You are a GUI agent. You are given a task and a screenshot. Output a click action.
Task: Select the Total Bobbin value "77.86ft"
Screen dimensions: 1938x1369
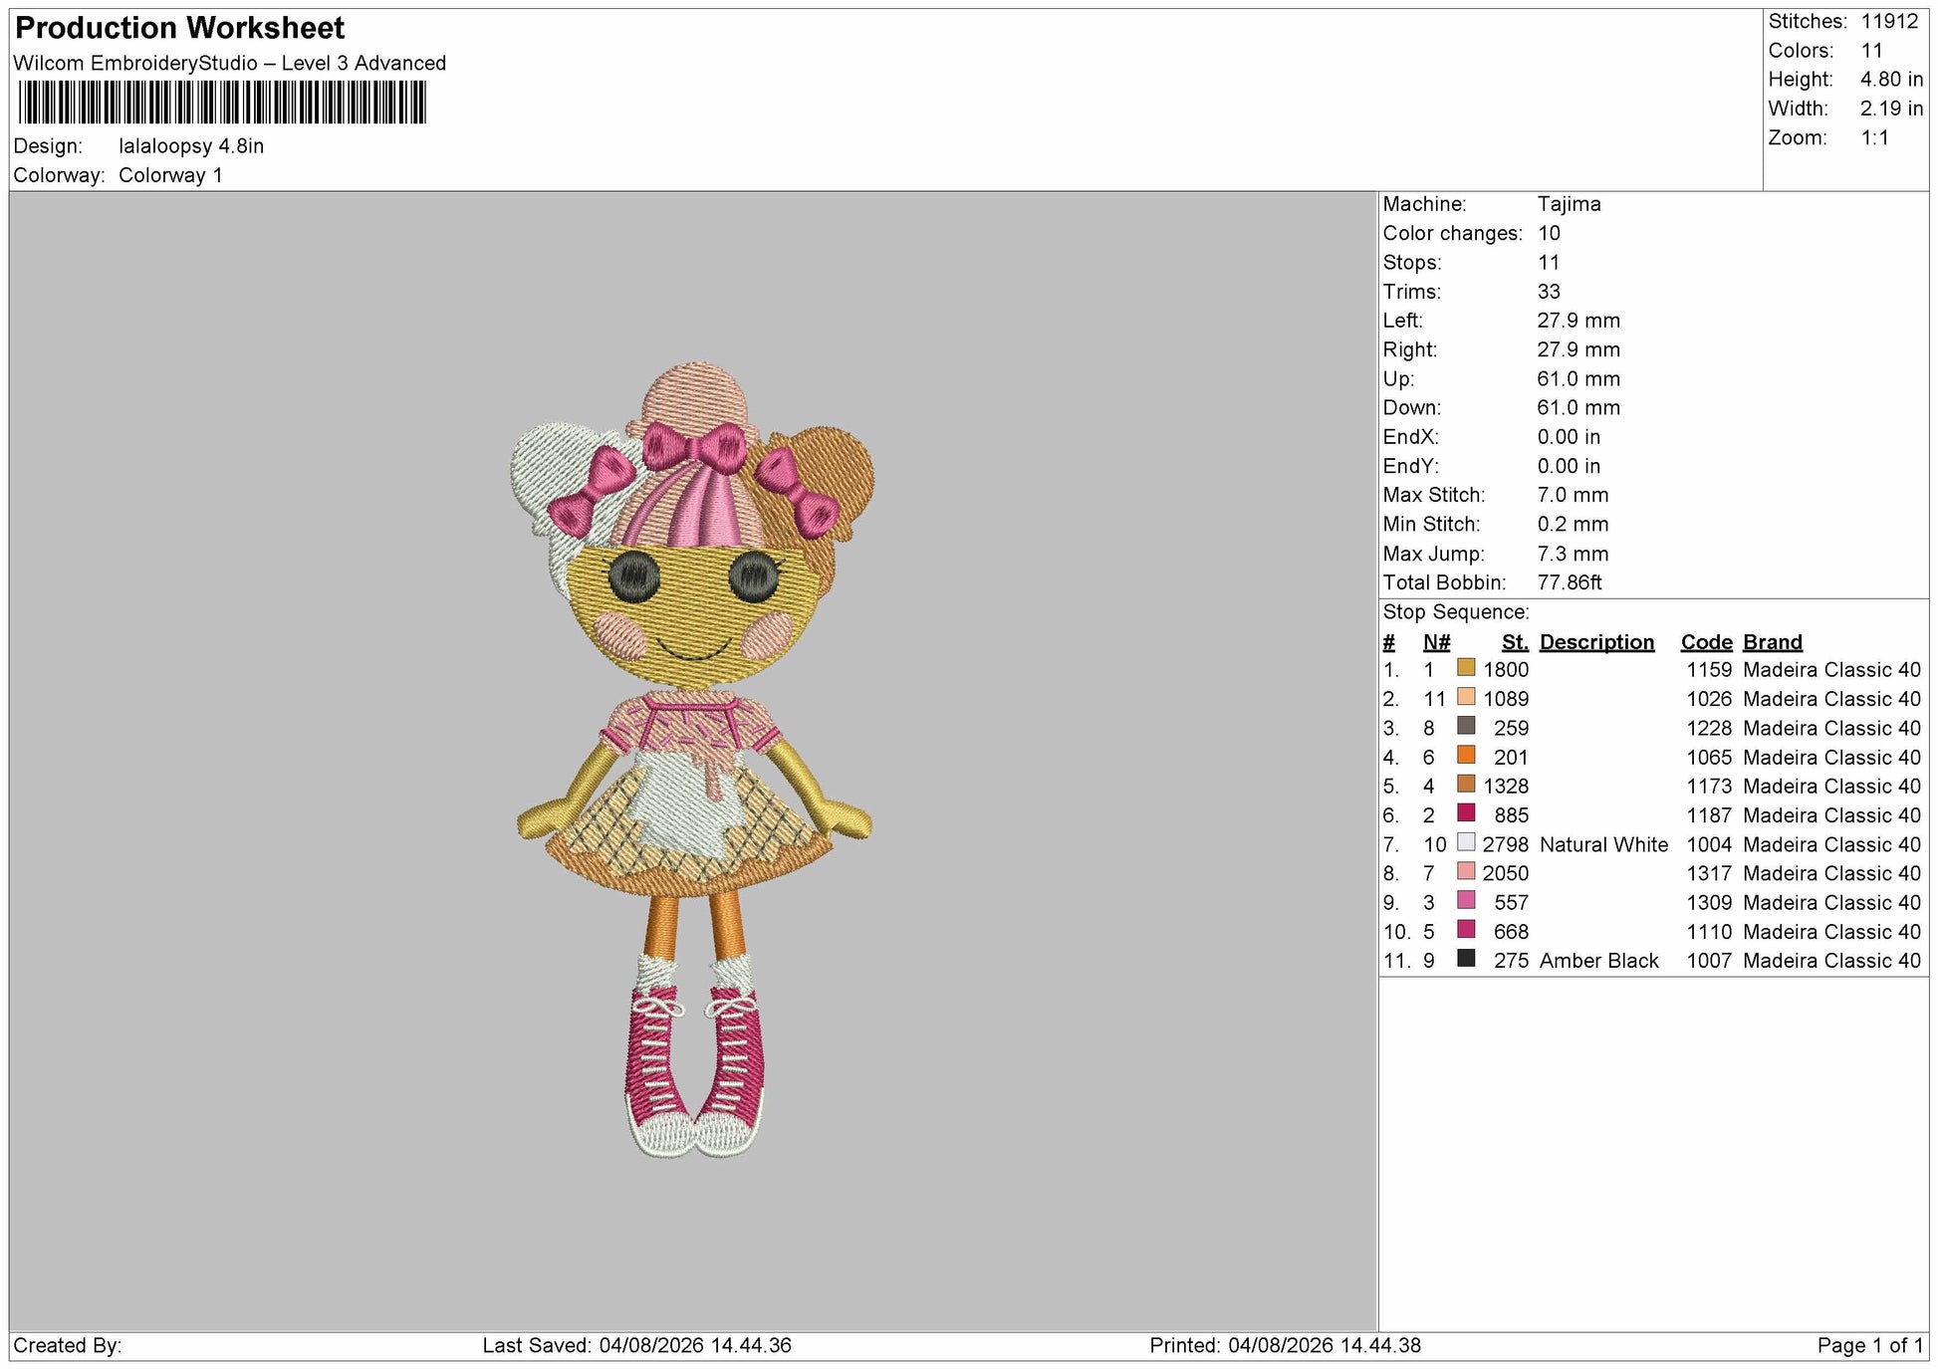1570,582
